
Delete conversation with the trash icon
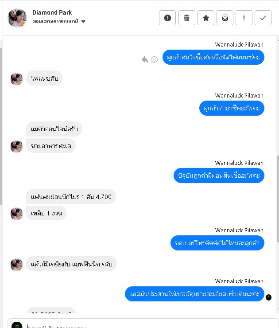(186, 18)
